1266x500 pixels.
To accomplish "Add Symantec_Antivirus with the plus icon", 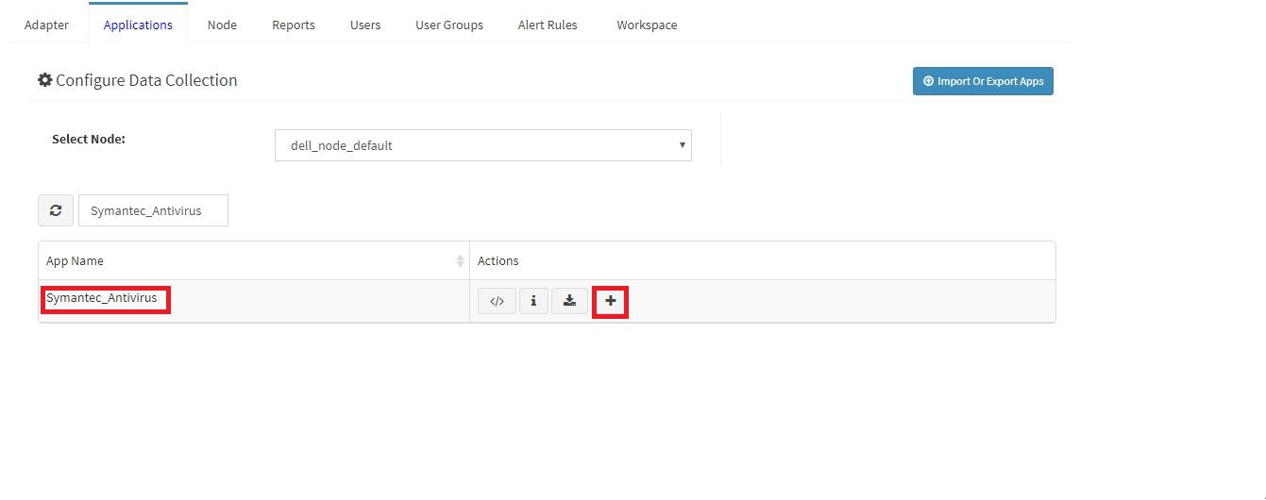I will point(610,301).
